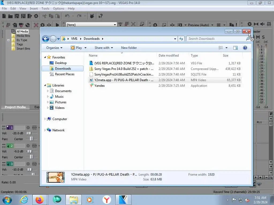Open the Organize dropdown in Explorer
274x205 pixels.
(x=54, y=48)
